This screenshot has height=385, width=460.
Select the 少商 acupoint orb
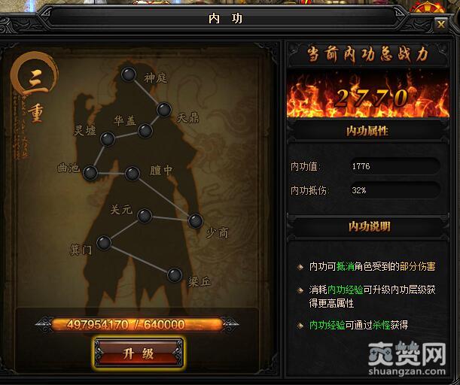(196, 220)
